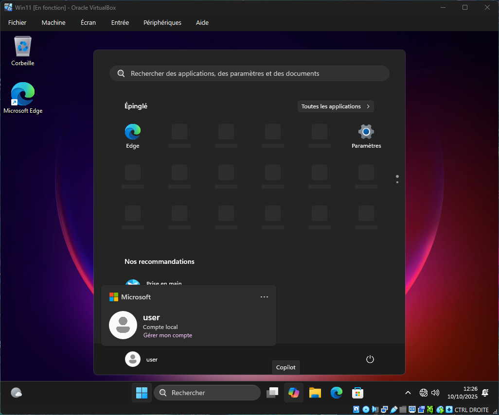Click the power button in Start menu
The image size is (499, 415).
[x=370, y=359]
